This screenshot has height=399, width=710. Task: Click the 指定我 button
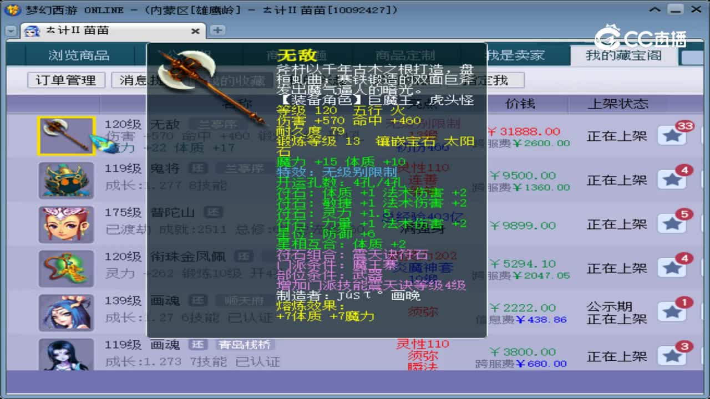[486, 80]
